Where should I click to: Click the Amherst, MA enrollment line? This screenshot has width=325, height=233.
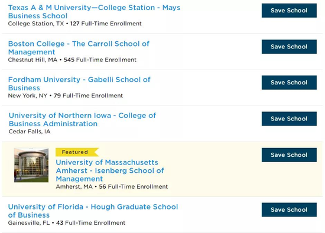112,186
